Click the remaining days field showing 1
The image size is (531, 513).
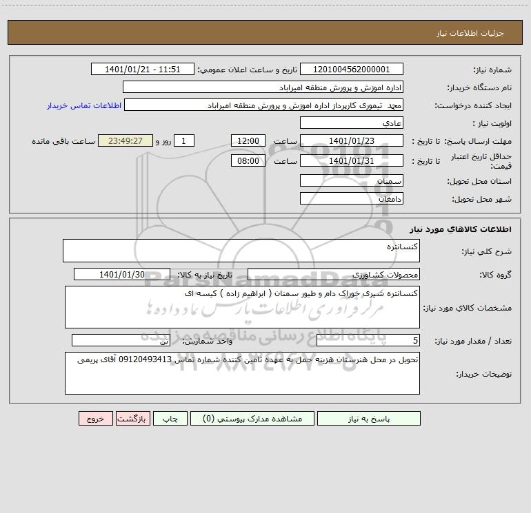[x=184, y=140]
